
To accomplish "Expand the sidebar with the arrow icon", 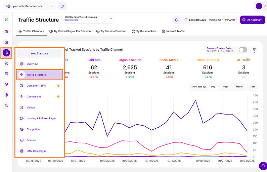I will (x=6, y=20).
